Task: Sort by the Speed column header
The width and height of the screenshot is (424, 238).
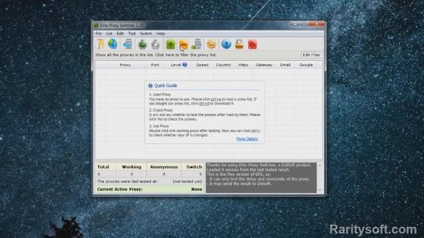Action: point(202,65)
